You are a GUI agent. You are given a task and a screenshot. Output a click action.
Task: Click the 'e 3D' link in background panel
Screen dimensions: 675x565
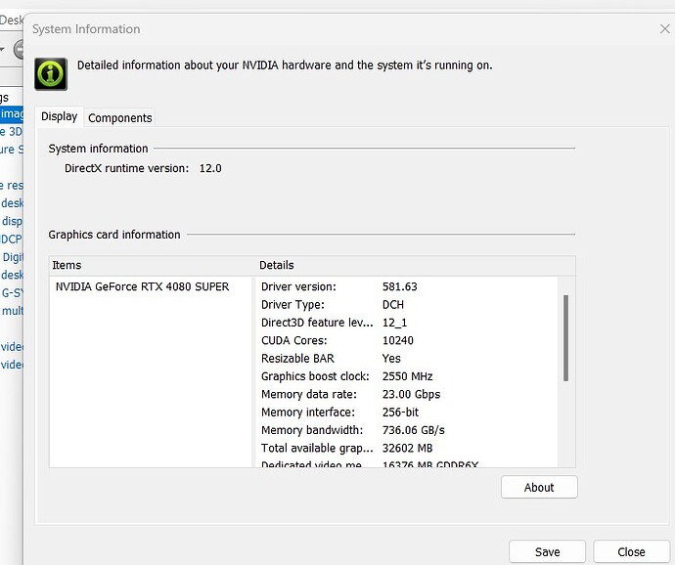pyautogui.click(x=11, y=132)
